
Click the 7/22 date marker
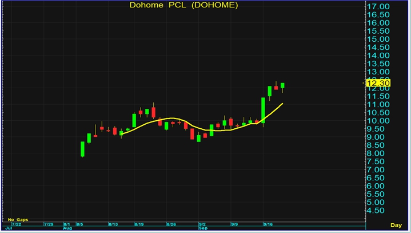click(16, 224)
